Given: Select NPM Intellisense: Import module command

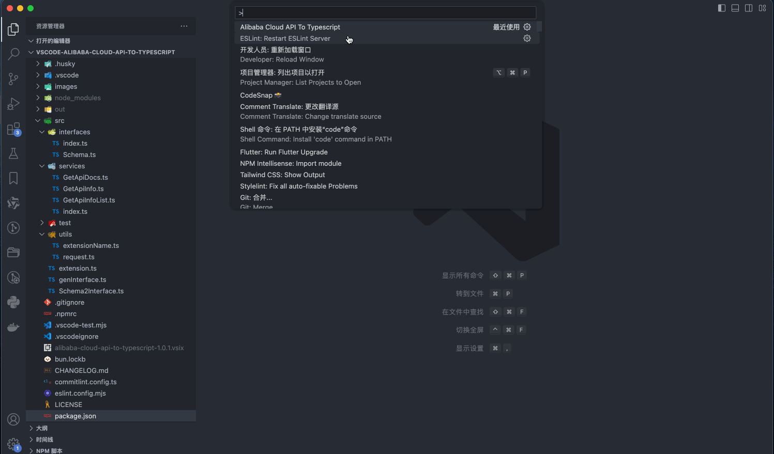Looking at the screenshot, I should point(386,163).
